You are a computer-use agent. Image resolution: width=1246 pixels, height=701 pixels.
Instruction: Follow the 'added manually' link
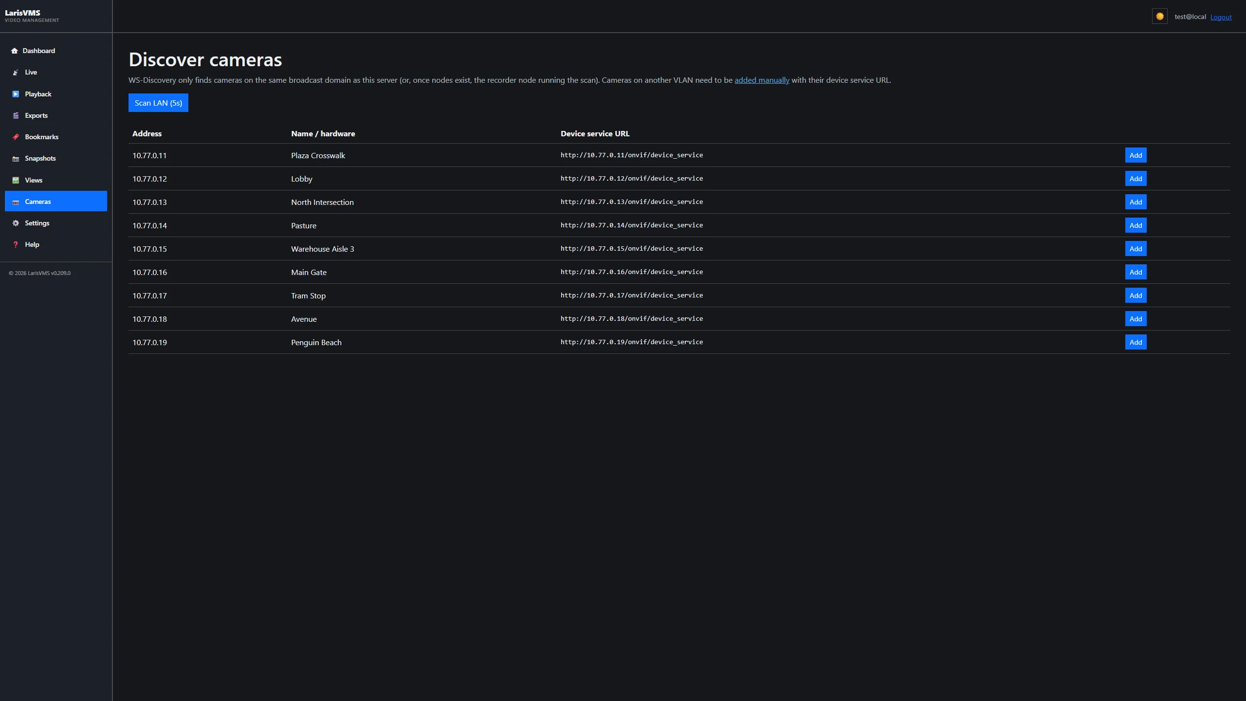tap(762, 80)
